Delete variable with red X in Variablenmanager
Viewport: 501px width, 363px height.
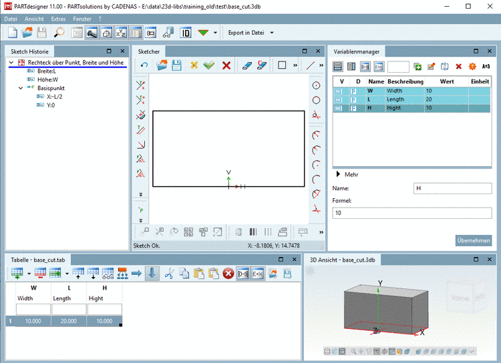point(458,67)
